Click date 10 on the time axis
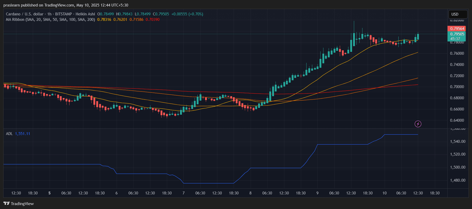The height and width of the screenshot is (209, 472). click(x=384, y=193)
